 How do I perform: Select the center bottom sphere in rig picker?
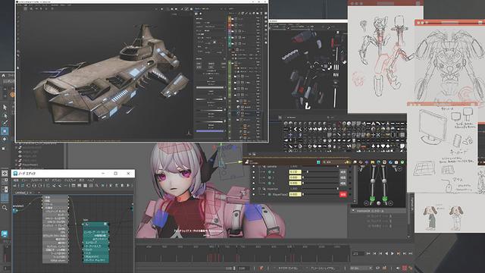[x=379, y=203]
